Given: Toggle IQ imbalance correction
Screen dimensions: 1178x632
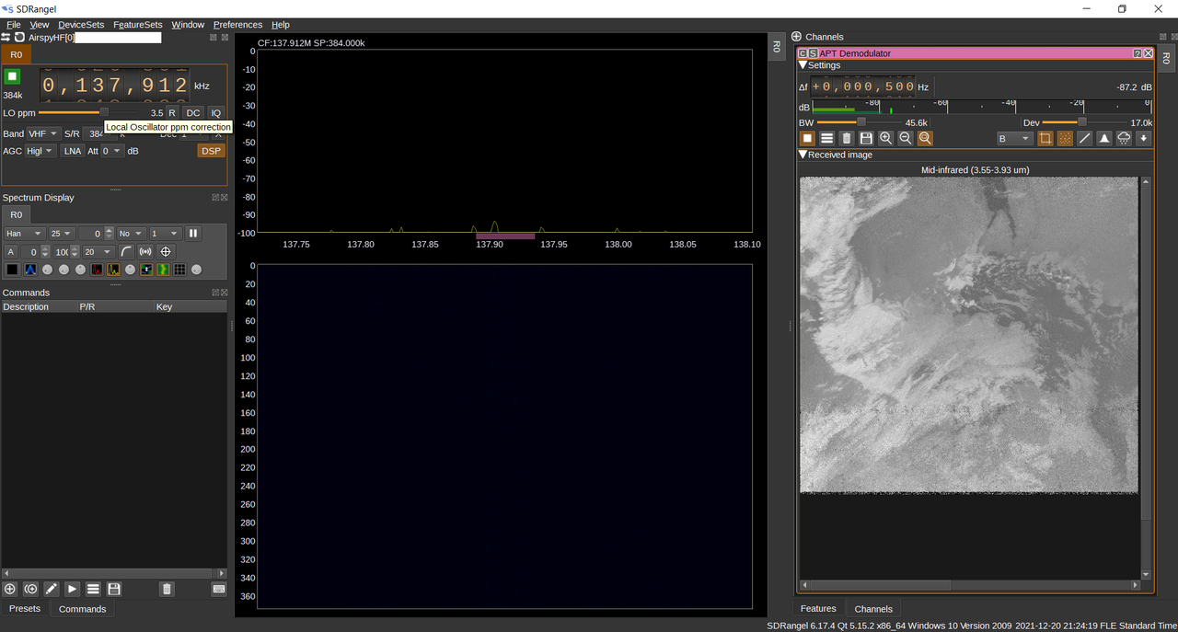Looking at the screenshot, I should pyautogui.click(x=215, y=113).
